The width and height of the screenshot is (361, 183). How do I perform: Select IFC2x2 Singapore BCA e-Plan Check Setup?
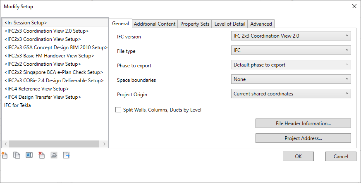[x=55, y=72]
